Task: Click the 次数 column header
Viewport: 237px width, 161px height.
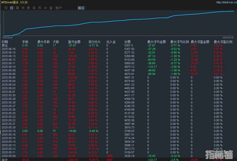Action: pos(56,42)
